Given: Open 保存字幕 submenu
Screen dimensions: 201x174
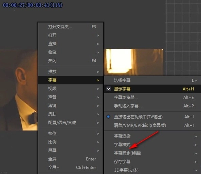Looking at the screenshot, I should 122,162.
